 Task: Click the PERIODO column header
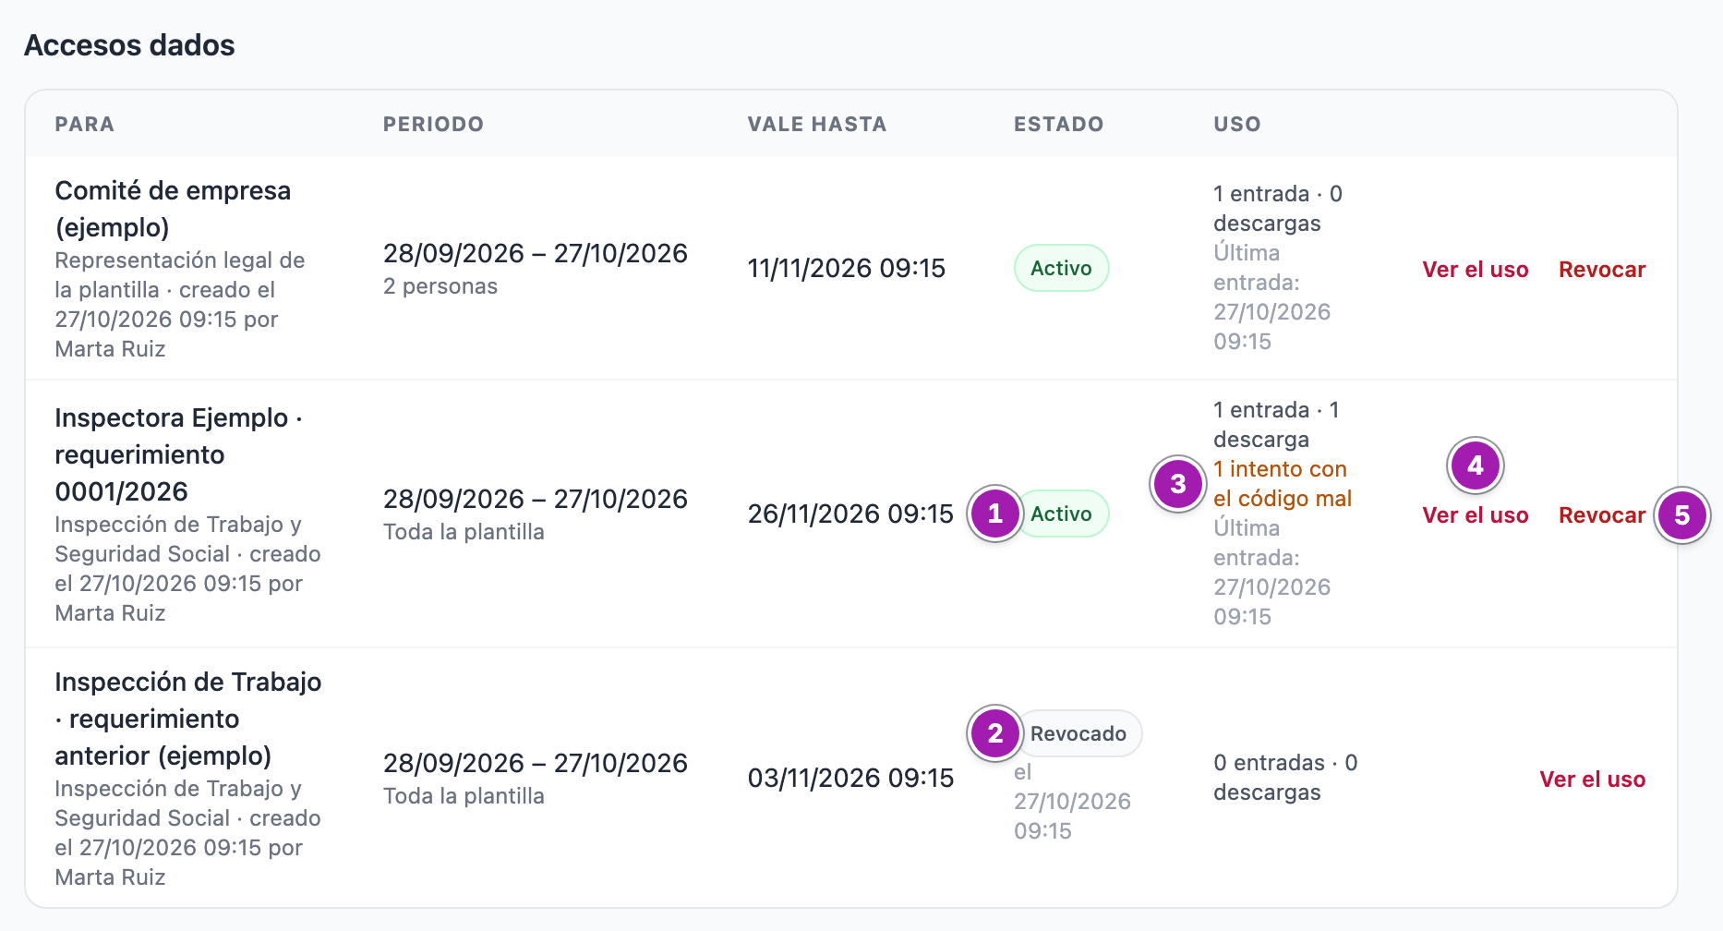[433, 124]
